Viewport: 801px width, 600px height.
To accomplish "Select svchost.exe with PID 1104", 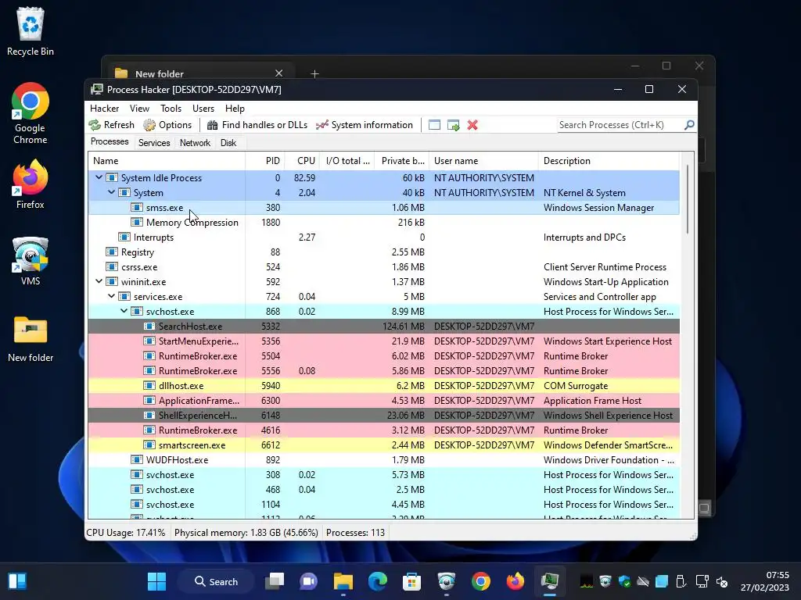I will [x=383, y=504].
